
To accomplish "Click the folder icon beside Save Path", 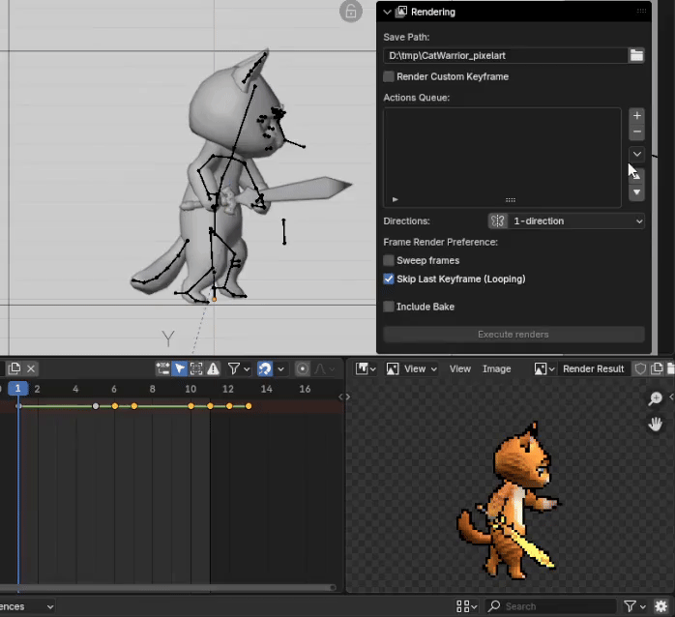I will 636,56.
